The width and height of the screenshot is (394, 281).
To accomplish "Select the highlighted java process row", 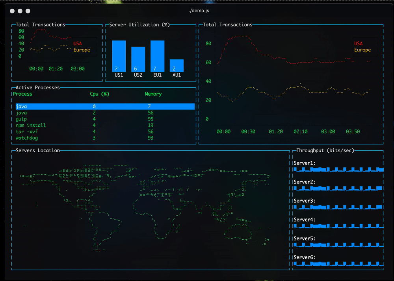I will [x=105, y=106].
